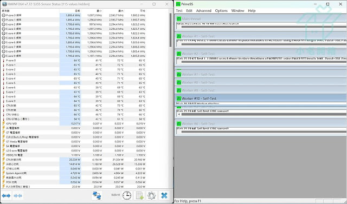
Task: Select the CPU package power sensor row
Action: coord(74,160)
